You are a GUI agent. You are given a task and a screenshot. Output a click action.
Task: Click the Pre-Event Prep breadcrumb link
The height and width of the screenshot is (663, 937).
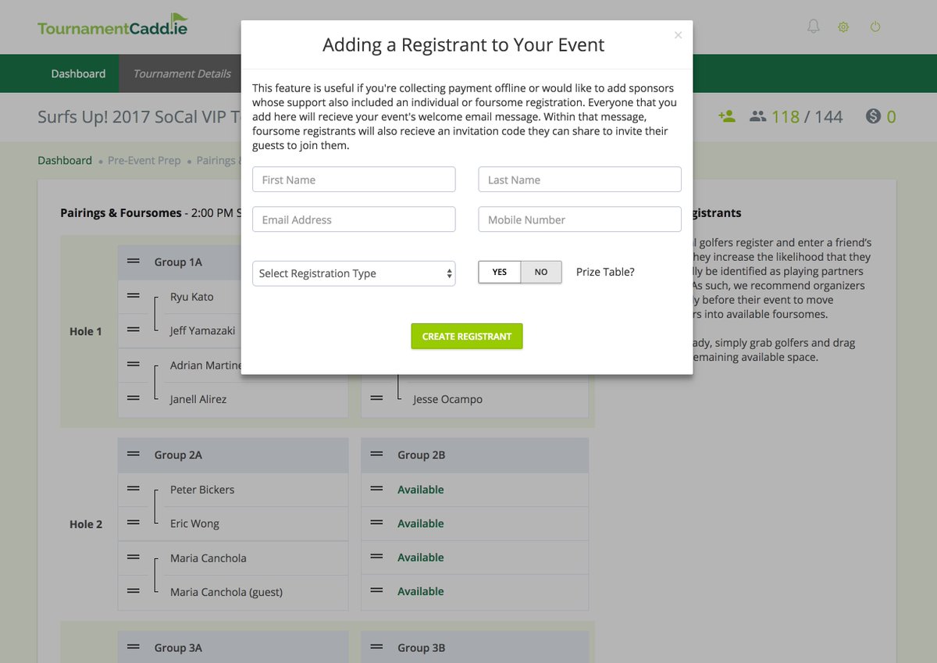pyautogui.click(x=144, y=160)
